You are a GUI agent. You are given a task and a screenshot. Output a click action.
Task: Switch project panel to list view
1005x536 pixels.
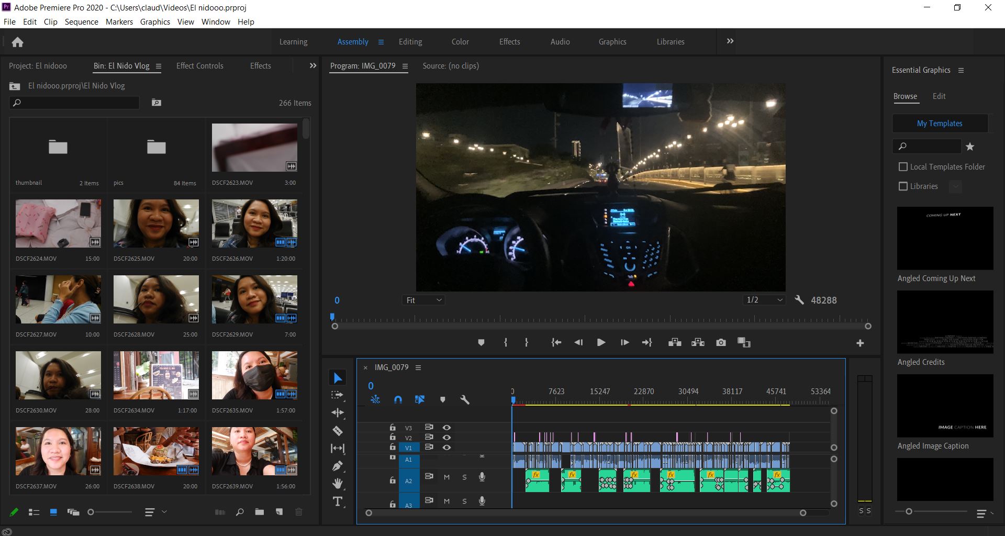pyautogui.click(x=34, y=512)
